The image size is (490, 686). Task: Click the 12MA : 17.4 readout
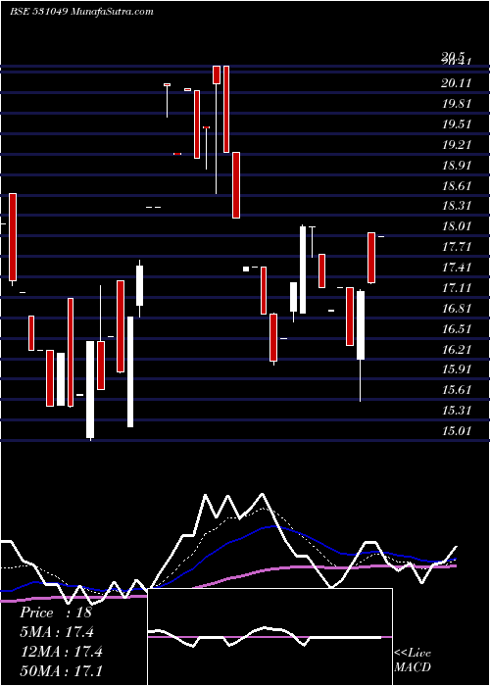coord(61,652)
